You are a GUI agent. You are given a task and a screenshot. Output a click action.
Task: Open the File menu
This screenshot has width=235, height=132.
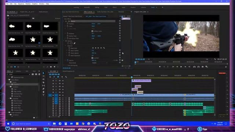7,4
